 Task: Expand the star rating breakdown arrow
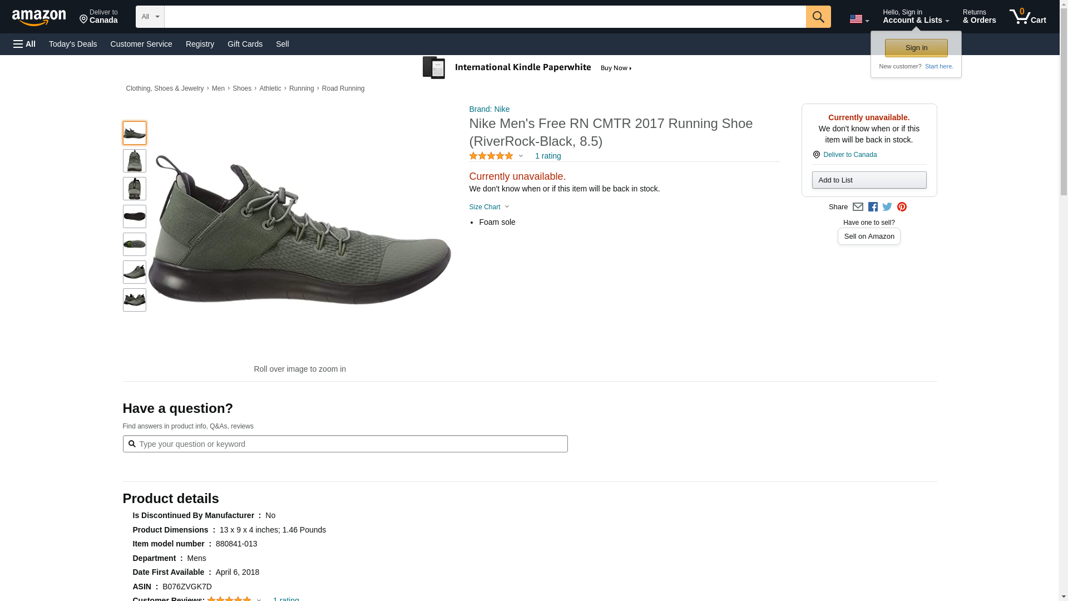pos(521,156)
